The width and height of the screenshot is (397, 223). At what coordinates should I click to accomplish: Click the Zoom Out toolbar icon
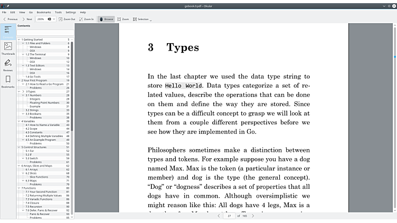coord(67,19)
